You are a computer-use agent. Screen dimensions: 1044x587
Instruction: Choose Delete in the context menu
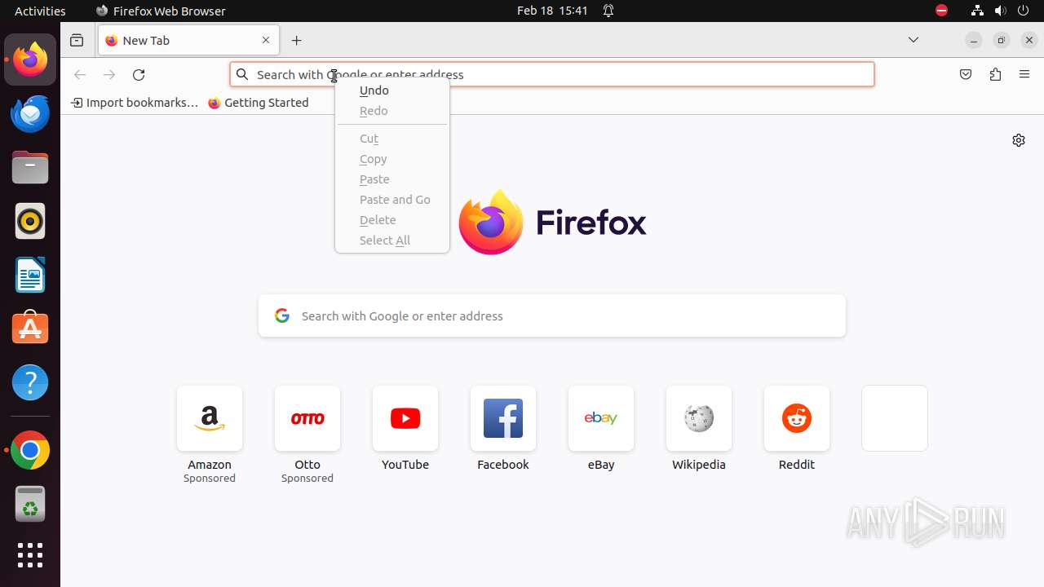point(392,220)
